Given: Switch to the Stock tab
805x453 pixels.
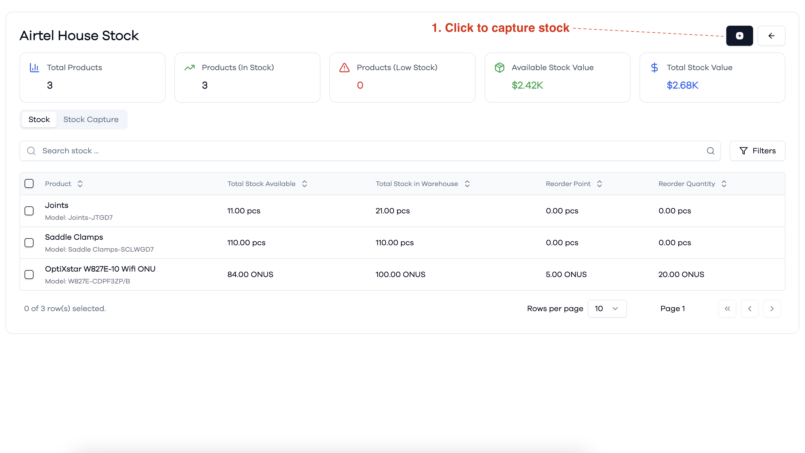Looking at the screenshot, I should tap(39, 120).
